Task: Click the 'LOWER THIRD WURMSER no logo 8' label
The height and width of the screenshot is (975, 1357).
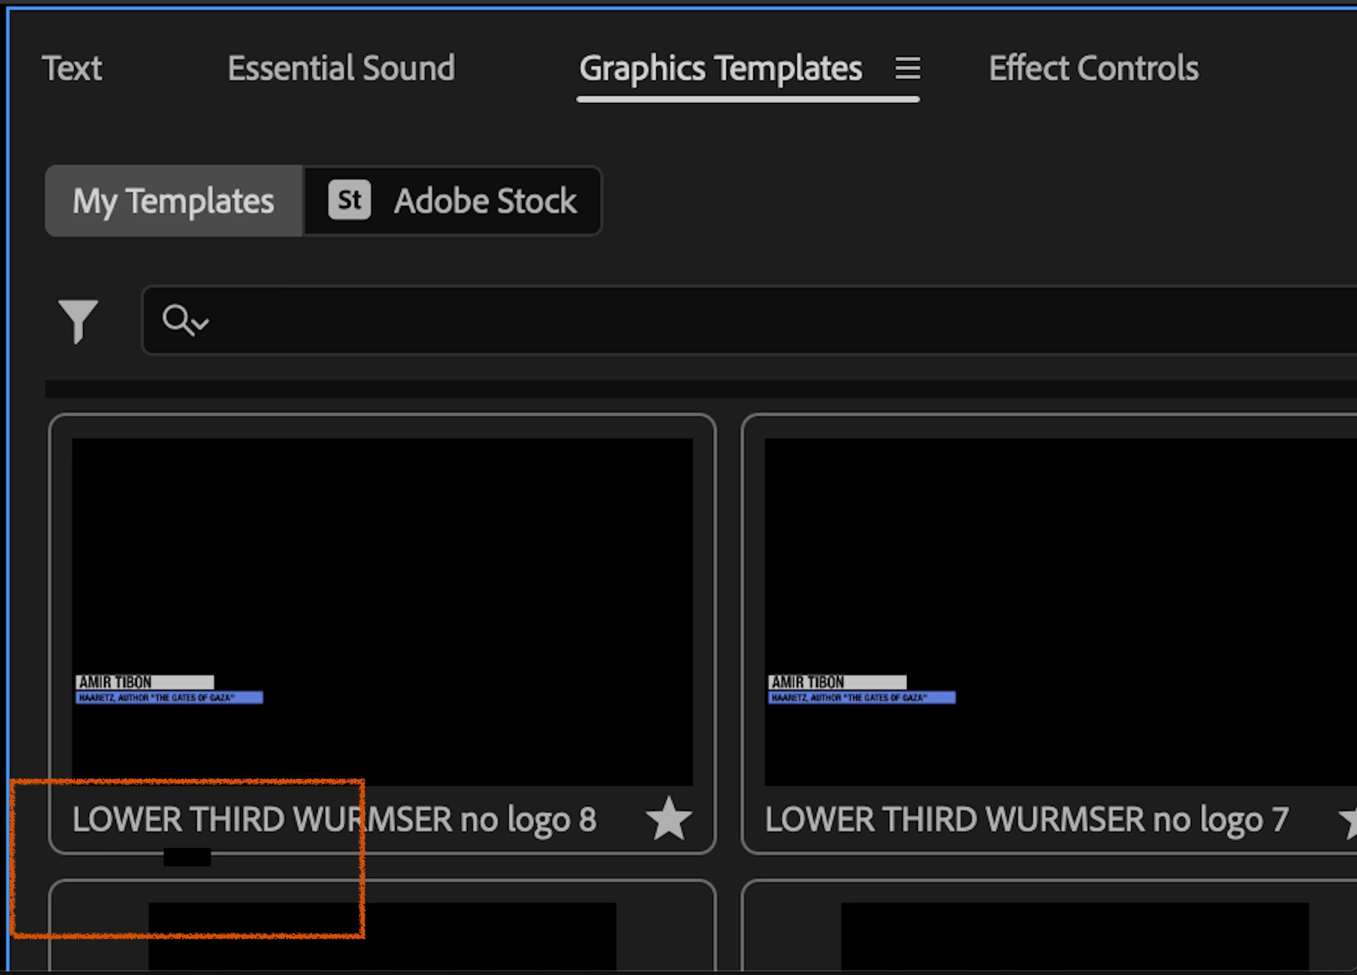Action: [x=334, y=819]
